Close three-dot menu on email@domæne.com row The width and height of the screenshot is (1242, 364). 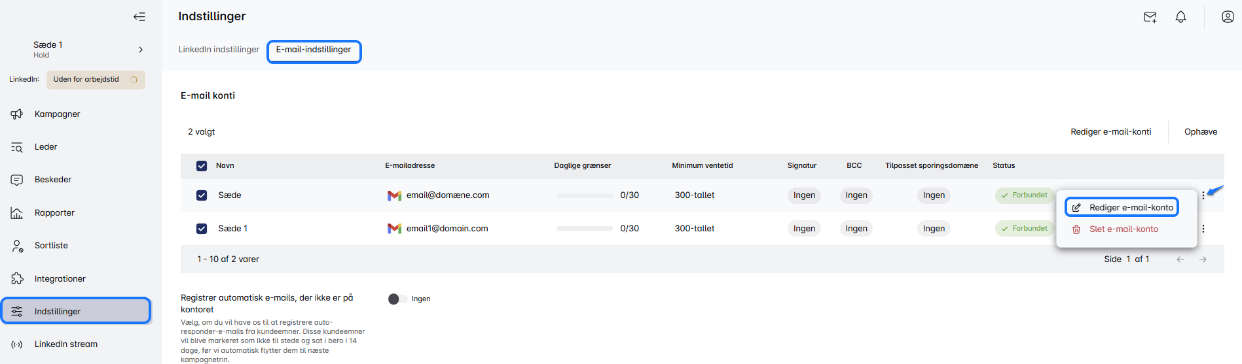pos(1203,195)
